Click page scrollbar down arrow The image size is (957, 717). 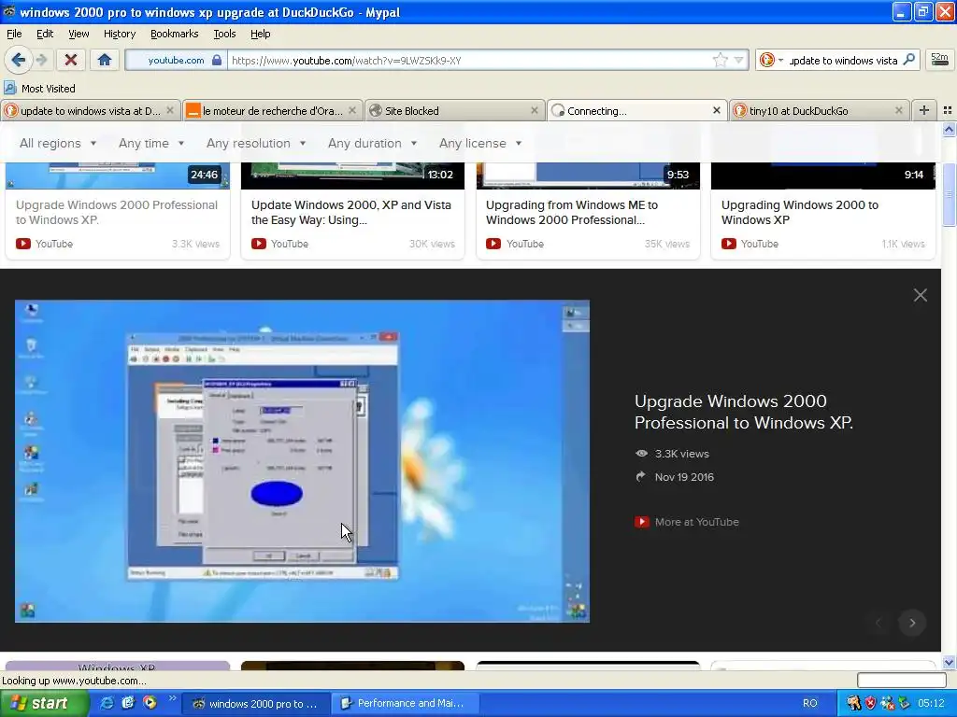point(949,662)
